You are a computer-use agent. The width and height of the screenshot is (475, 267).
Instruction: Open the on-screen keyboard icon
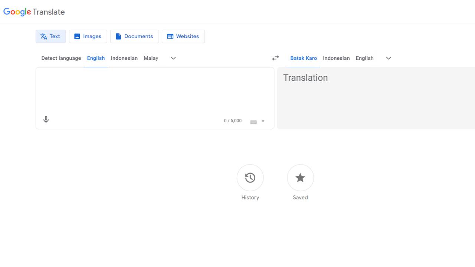coord(253,121)
